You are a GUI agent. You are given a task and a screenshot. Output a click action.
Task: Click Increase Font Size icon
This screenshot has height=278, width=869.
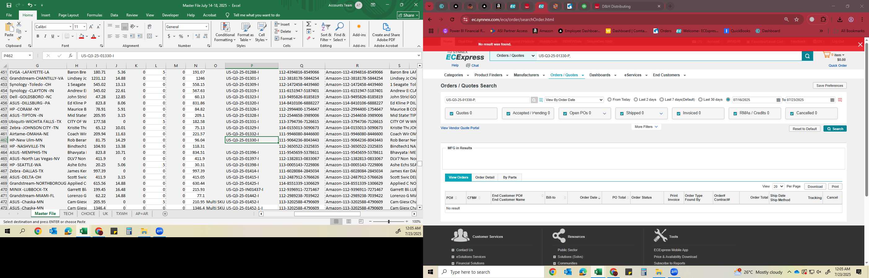(91, 27)
